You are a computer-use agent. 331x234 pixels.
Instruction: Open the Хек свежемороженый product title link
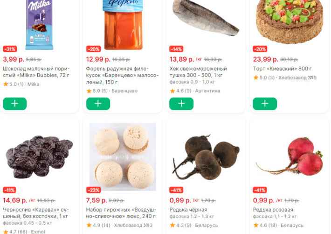pos(198,72)
